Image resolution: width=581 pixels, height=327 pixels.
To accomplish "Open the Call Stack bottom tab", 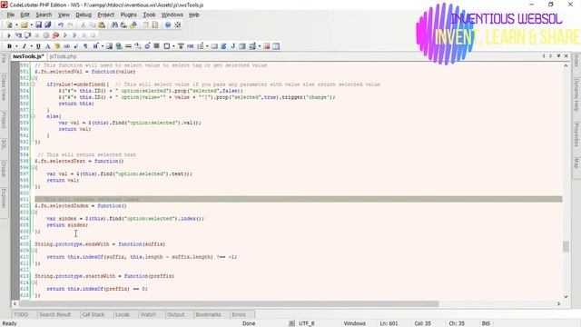I will pyautogui.click(x=93, y=314).
